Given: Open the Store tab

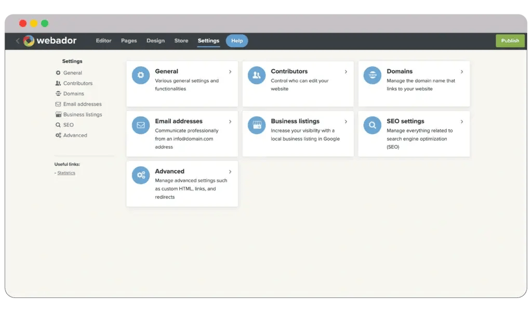Looking at the screenshot, I should click(181, 41).
